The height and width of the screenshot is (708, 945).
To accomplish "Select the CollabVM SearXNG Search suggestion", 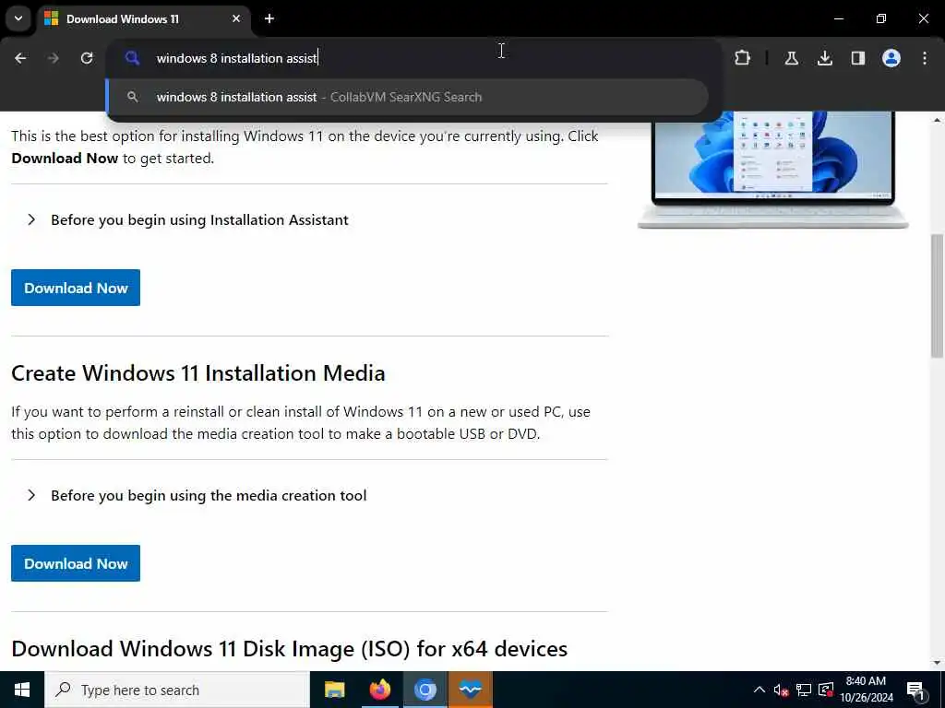I will click(407, 97).
